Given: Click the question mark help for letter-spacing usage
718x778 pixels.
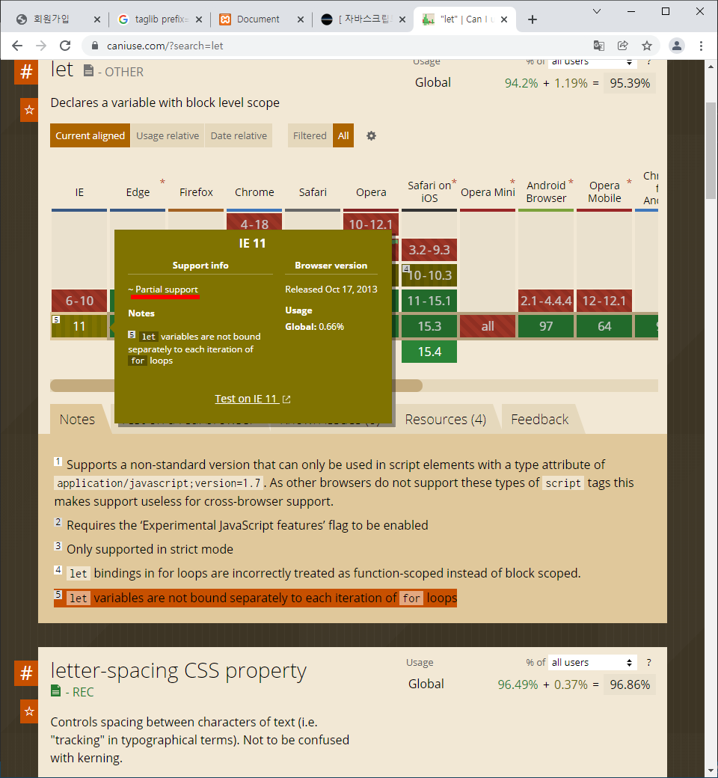Looking at the screenshot, I should tap(648, 662).
